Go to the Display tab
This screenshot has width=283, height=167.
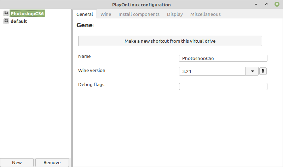175,14
